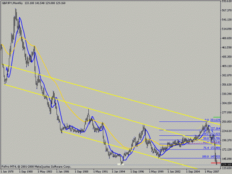The image size is (232, 174).
Task: Click the 1 Jan 1994 date label
Action: coord(118,172)
